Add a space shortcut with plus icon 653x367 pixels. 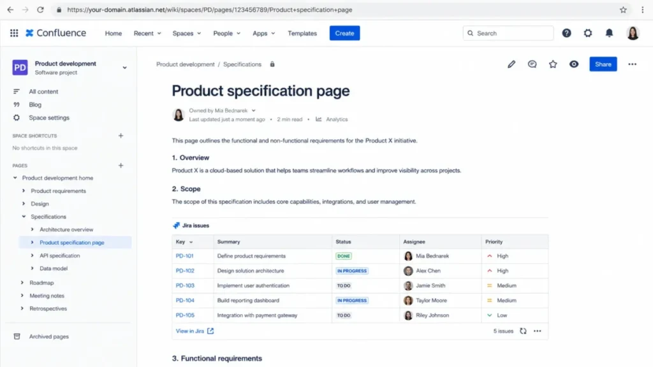click(x=121, y=136)
